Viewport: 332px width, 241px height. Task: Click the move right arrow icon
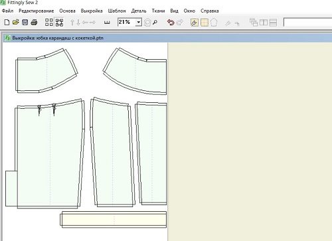point(92,23)
